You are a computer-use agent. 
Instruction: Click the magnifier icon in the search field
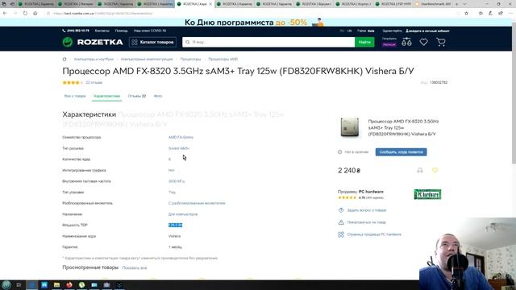tap(188, 42)
